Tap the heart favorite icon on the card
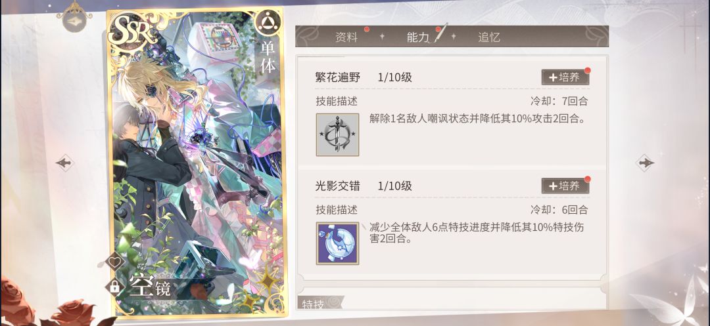Image resolution: width=710 pixels, height=326 pixels. click(114, 262)
